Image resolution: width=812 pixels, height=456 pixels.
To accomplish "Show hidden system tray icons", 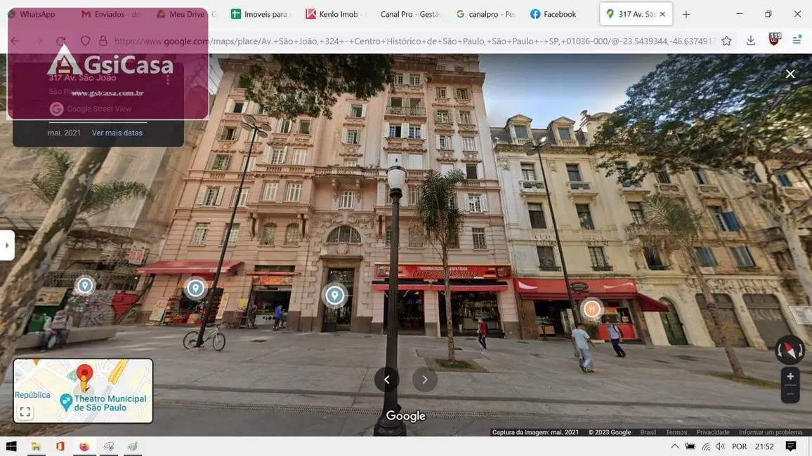I will pos(675,446).
